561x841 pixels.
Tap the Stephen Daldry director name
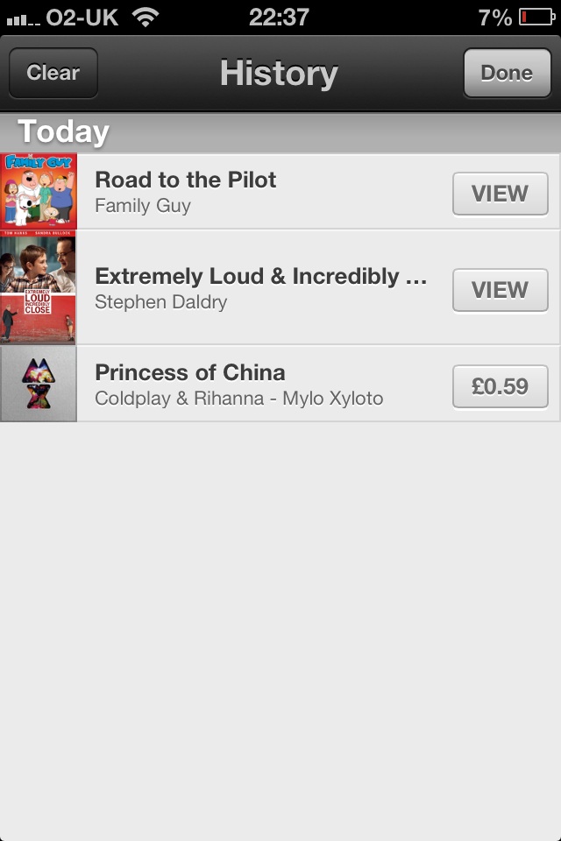[x=161, y=302]
